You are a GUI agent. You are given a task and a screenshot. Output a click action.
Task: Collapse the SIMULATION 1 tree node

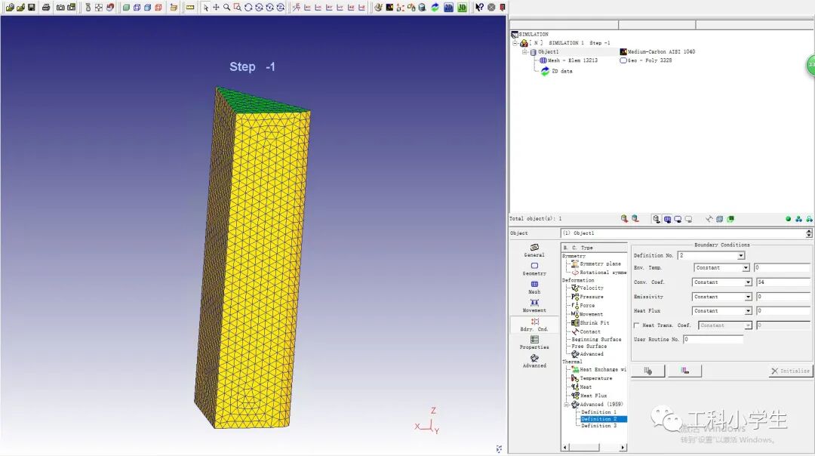click(515, 43)
